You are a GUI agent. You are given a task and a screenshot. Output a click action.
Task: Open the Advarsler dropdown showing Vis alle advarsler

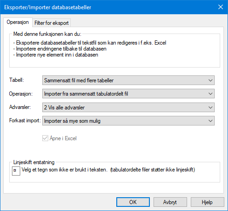point(128,107)
